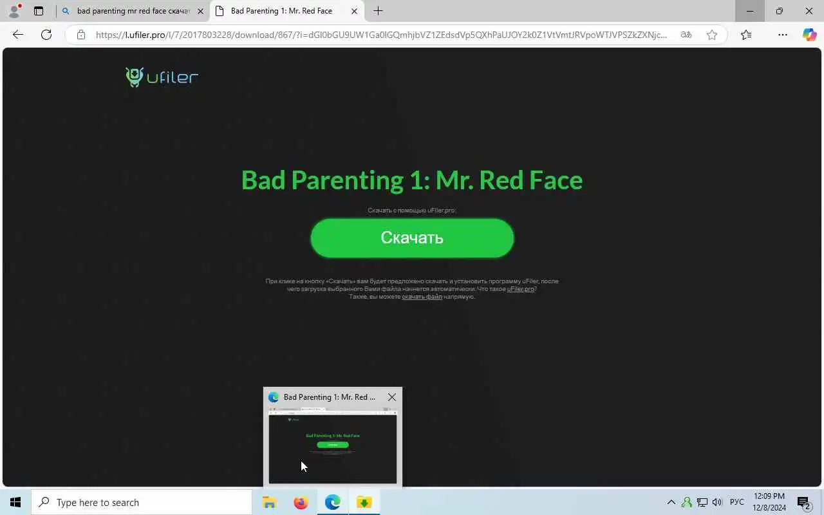Click the green user tray icon
The image size is (824, 515).
pos(687,502)
